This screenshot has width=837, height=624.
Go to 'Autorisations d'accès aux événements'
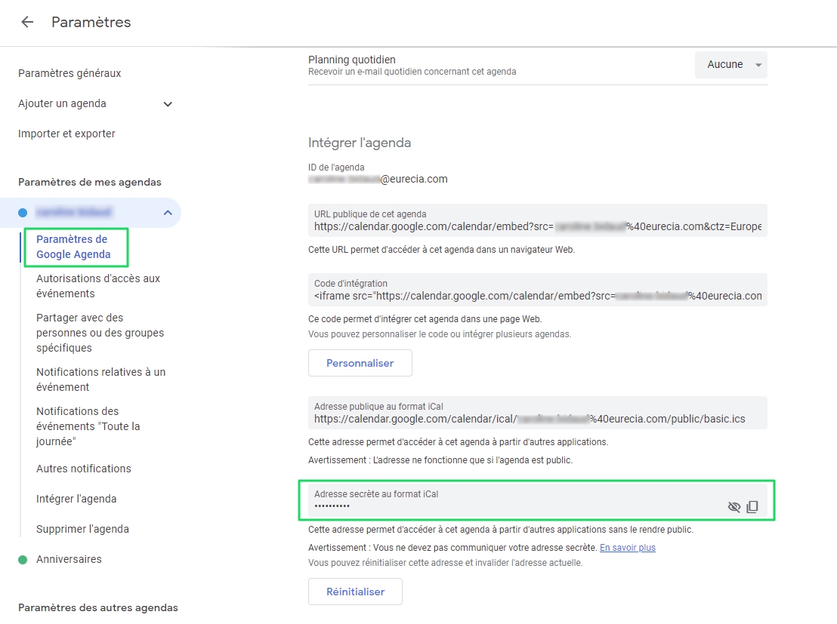[98, 286]
